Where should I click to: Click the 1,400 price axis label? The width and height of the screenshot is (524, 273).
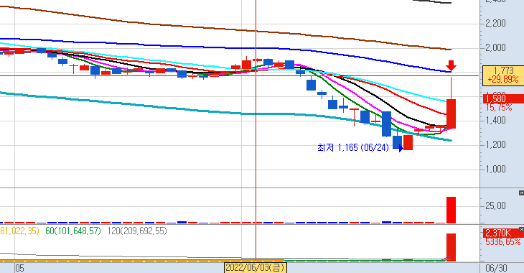point(495,121)
